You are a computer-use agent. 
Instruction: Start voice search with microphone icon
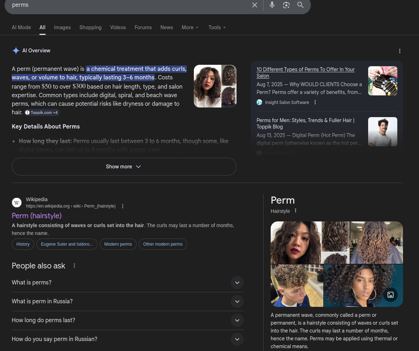point(272,5)
